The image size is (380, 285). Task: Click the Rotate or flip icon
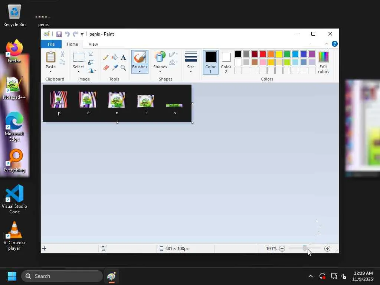click(91, 71)
